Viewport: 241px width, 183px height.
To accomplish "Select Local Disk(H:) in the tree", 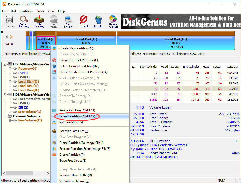I will coord(28,90).
